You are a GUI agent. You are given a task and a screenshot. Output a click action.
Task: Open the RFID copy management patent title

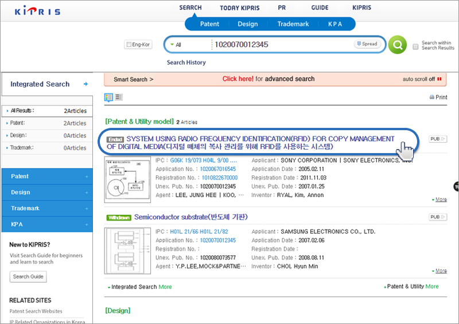[251, 143]
